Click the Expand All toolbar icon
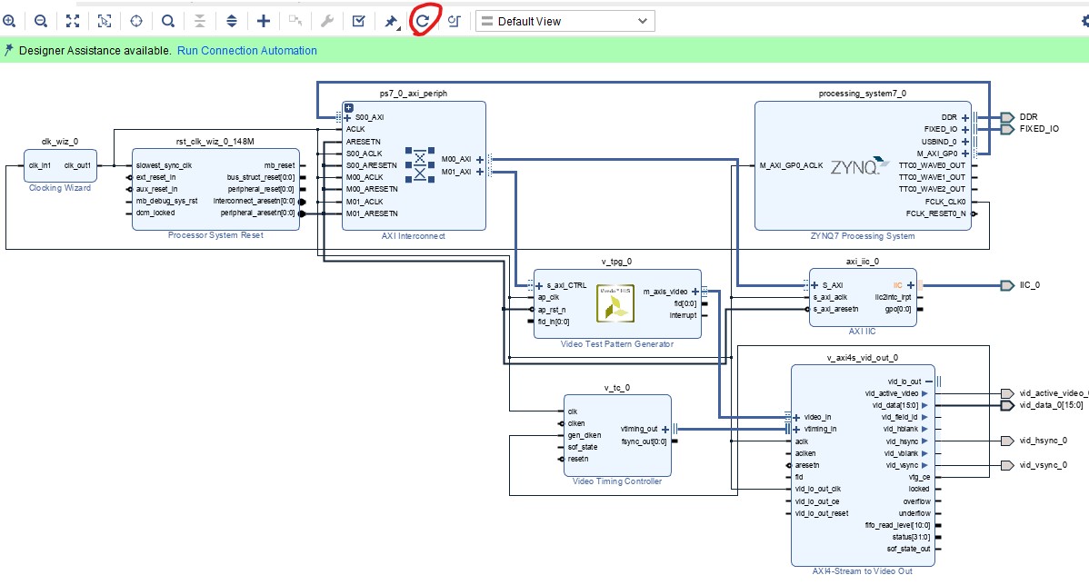Image resolution: width=1089 pixels, height=585 pixels. click(232, 21)
